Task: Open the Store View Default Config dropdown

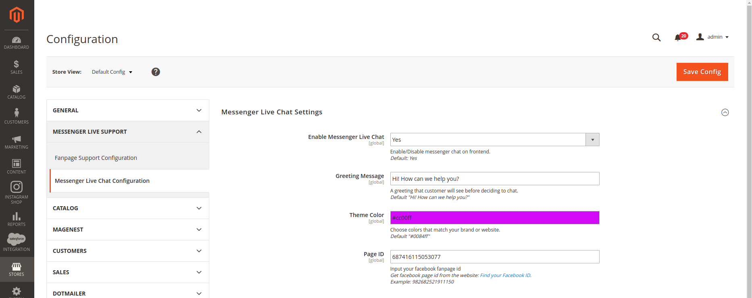Action: 112,72
